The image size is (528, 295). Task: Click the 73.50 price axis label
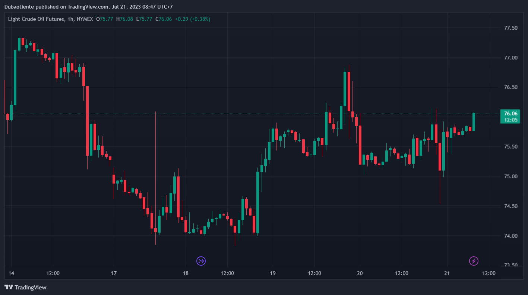pyautogui.click(x=510, y=265)
